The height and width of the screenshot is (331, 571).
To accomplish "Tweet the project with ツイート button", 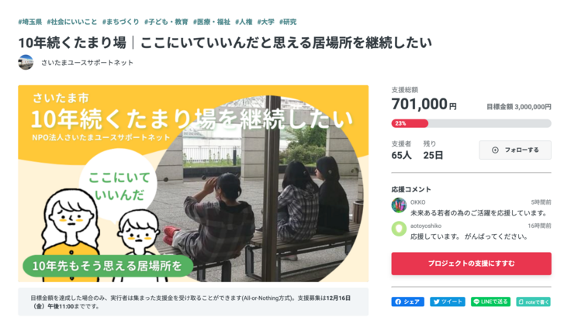I will coord(447,302).
